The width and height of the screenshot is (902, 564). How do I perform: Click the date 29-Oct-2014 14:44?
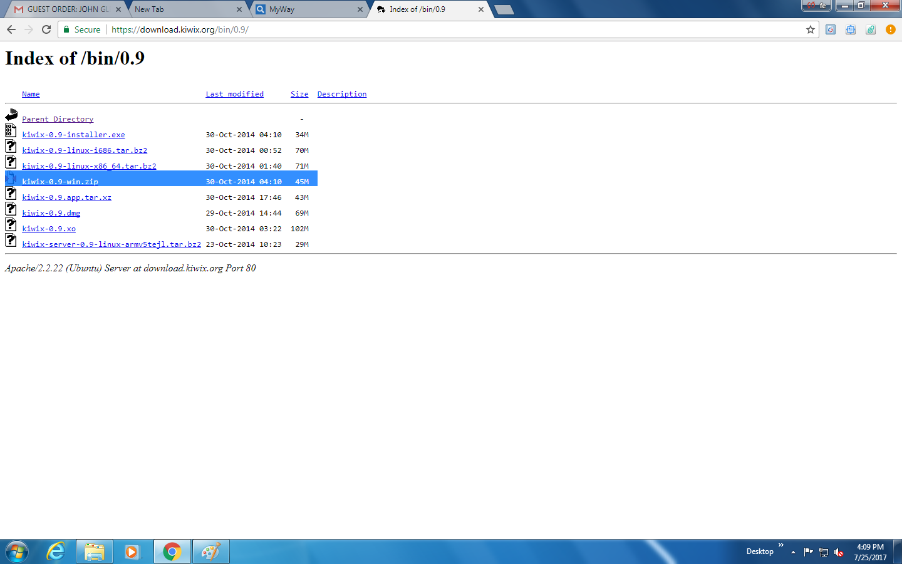(244, 213)
